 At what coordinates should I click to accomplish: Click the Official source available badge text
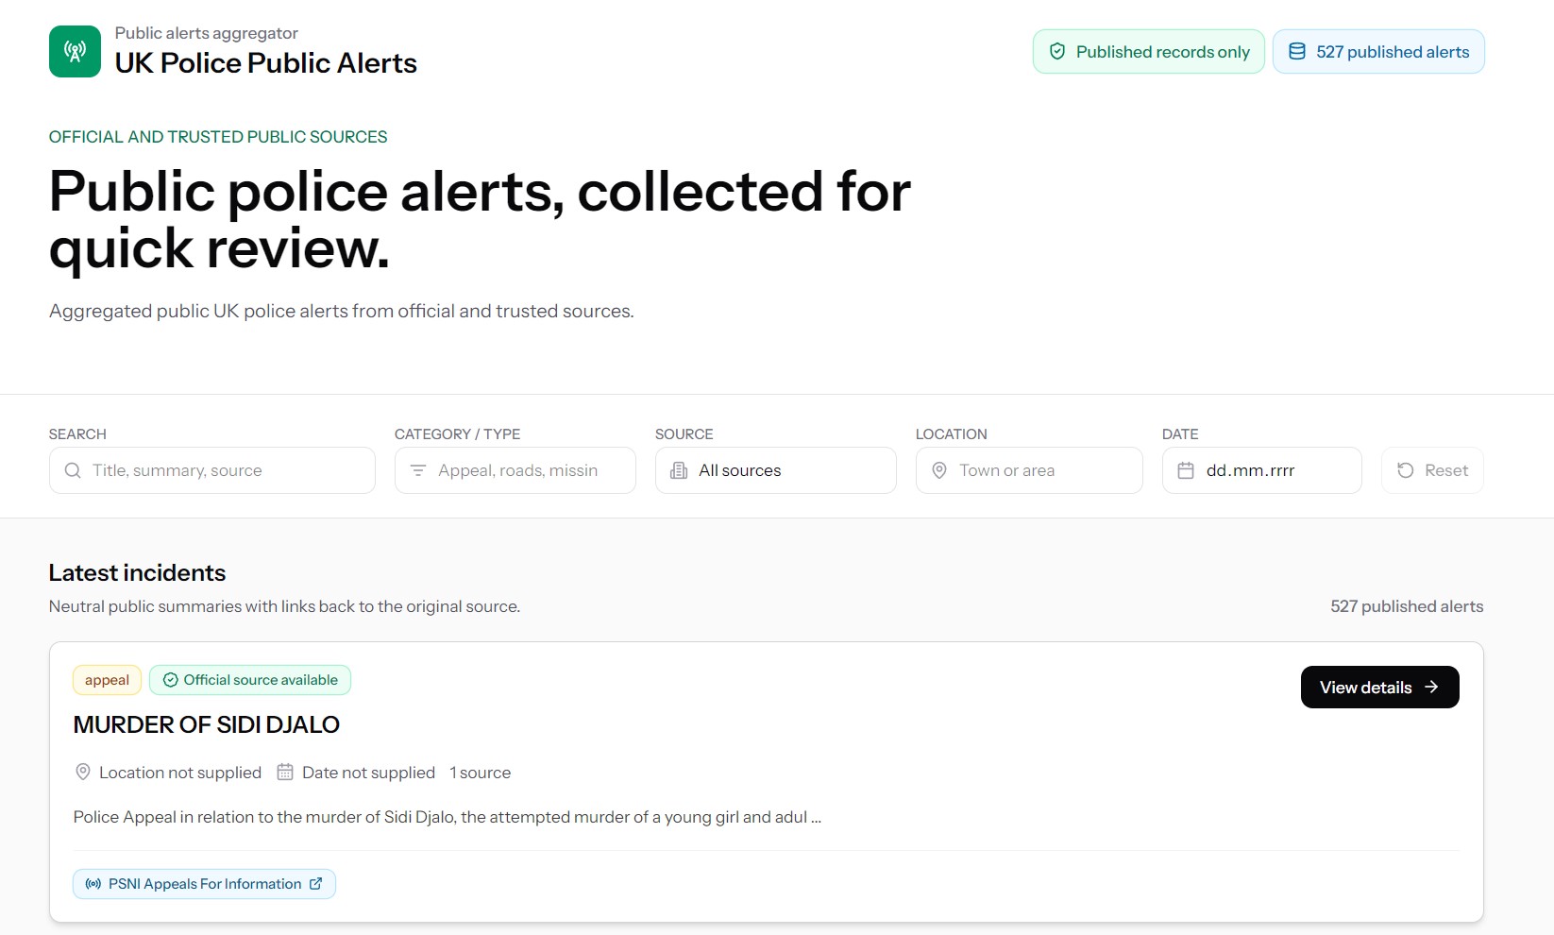pos(261,680)
